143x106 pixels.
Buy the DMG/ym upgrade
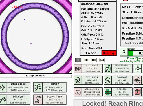tap(15, 100)
